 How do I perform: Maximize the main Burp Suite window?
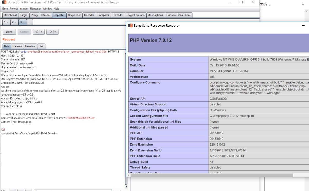coord(241,2)
